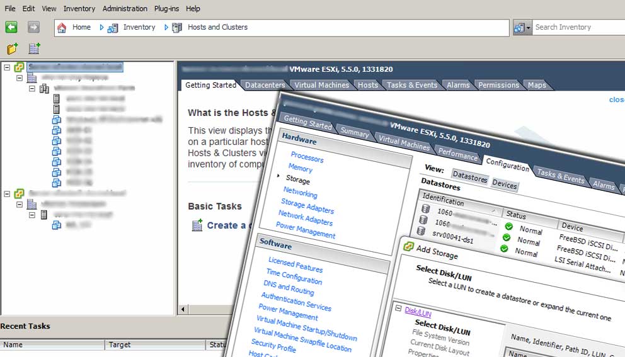Click the Devices view button
The width and height of the screenshot is (625, 357).
[505, 184]
